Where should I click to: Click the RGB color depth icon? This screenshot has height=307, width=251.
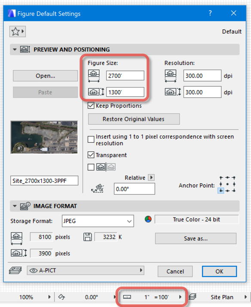148,219
